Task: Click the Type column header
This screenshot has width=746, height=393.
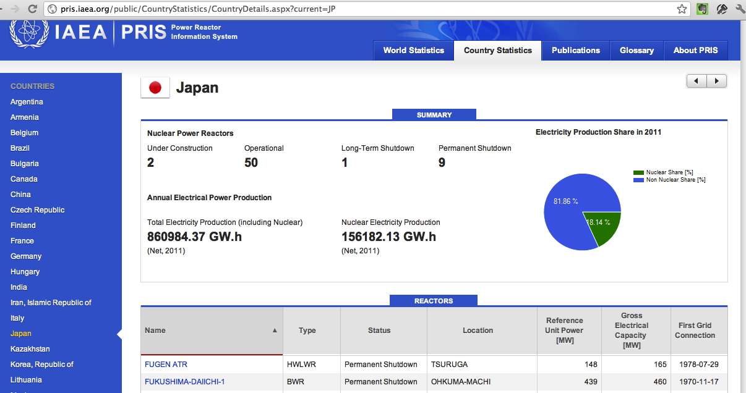Action: [x=312, y=331]
